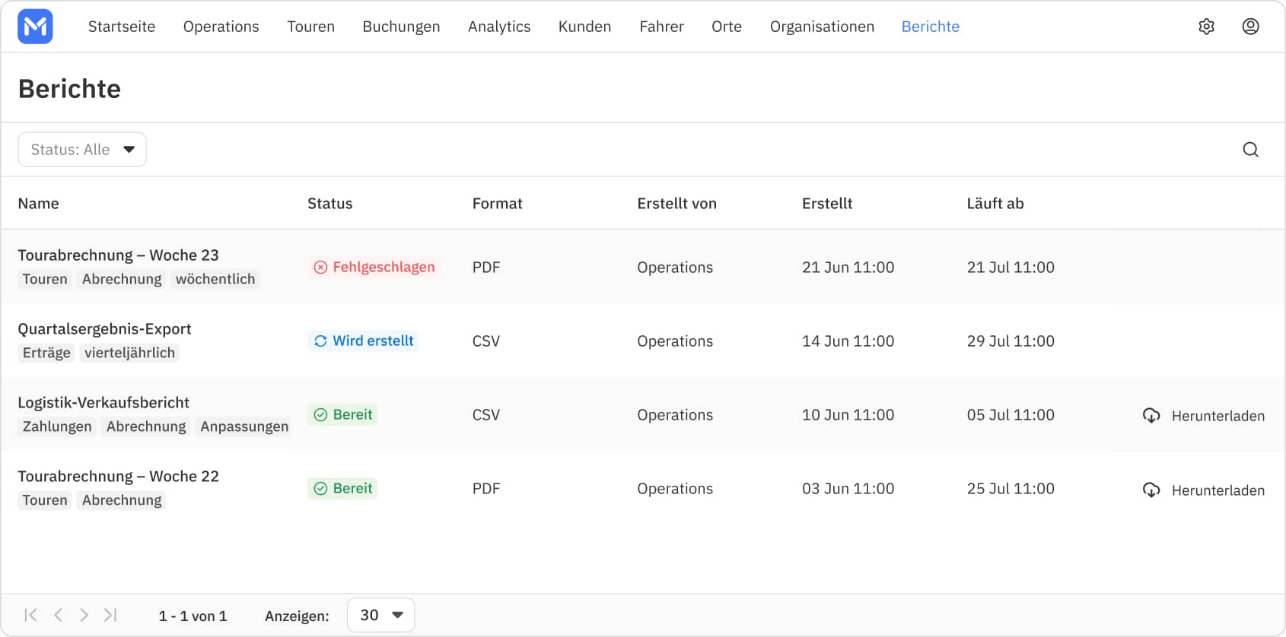Click the vierteljährlich tag
Viewport: 1286px width, 637px height.
click(x=129, y=353)
